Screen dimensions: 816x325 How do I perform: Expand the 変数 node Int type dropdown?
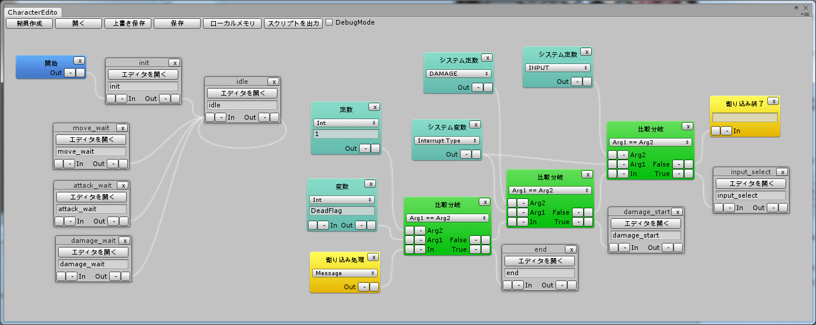coord(342,200)
